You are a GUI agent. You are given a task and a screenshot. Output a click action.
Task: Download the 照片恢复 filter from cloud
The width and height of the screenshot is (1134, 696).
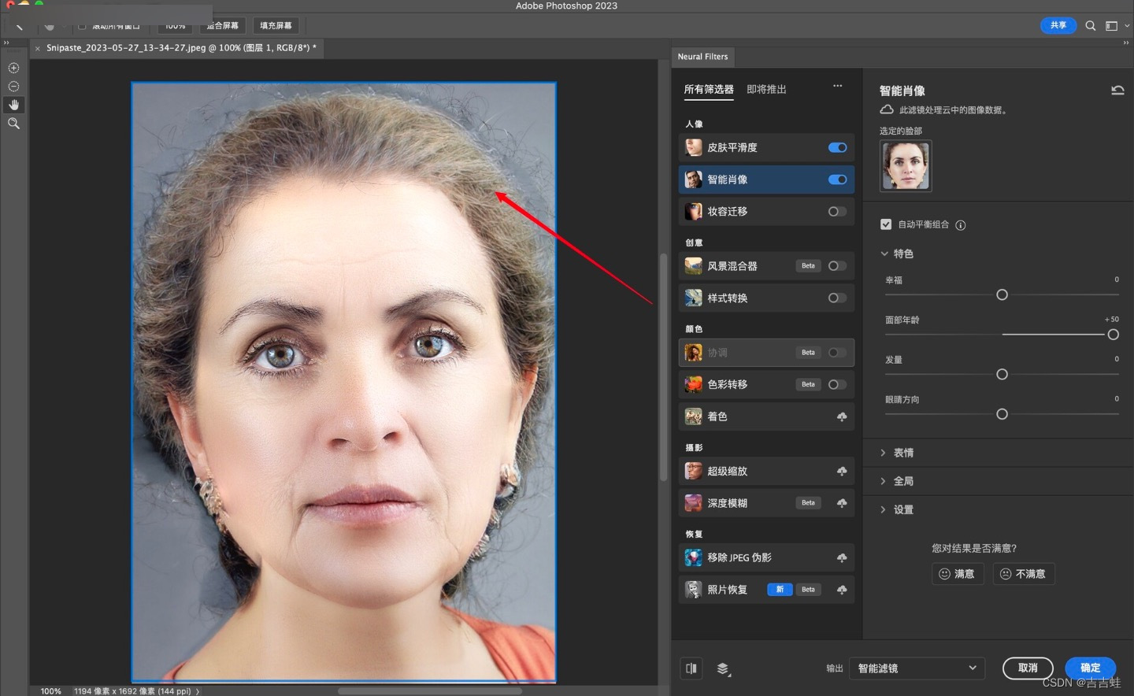[x=842, y=590]
